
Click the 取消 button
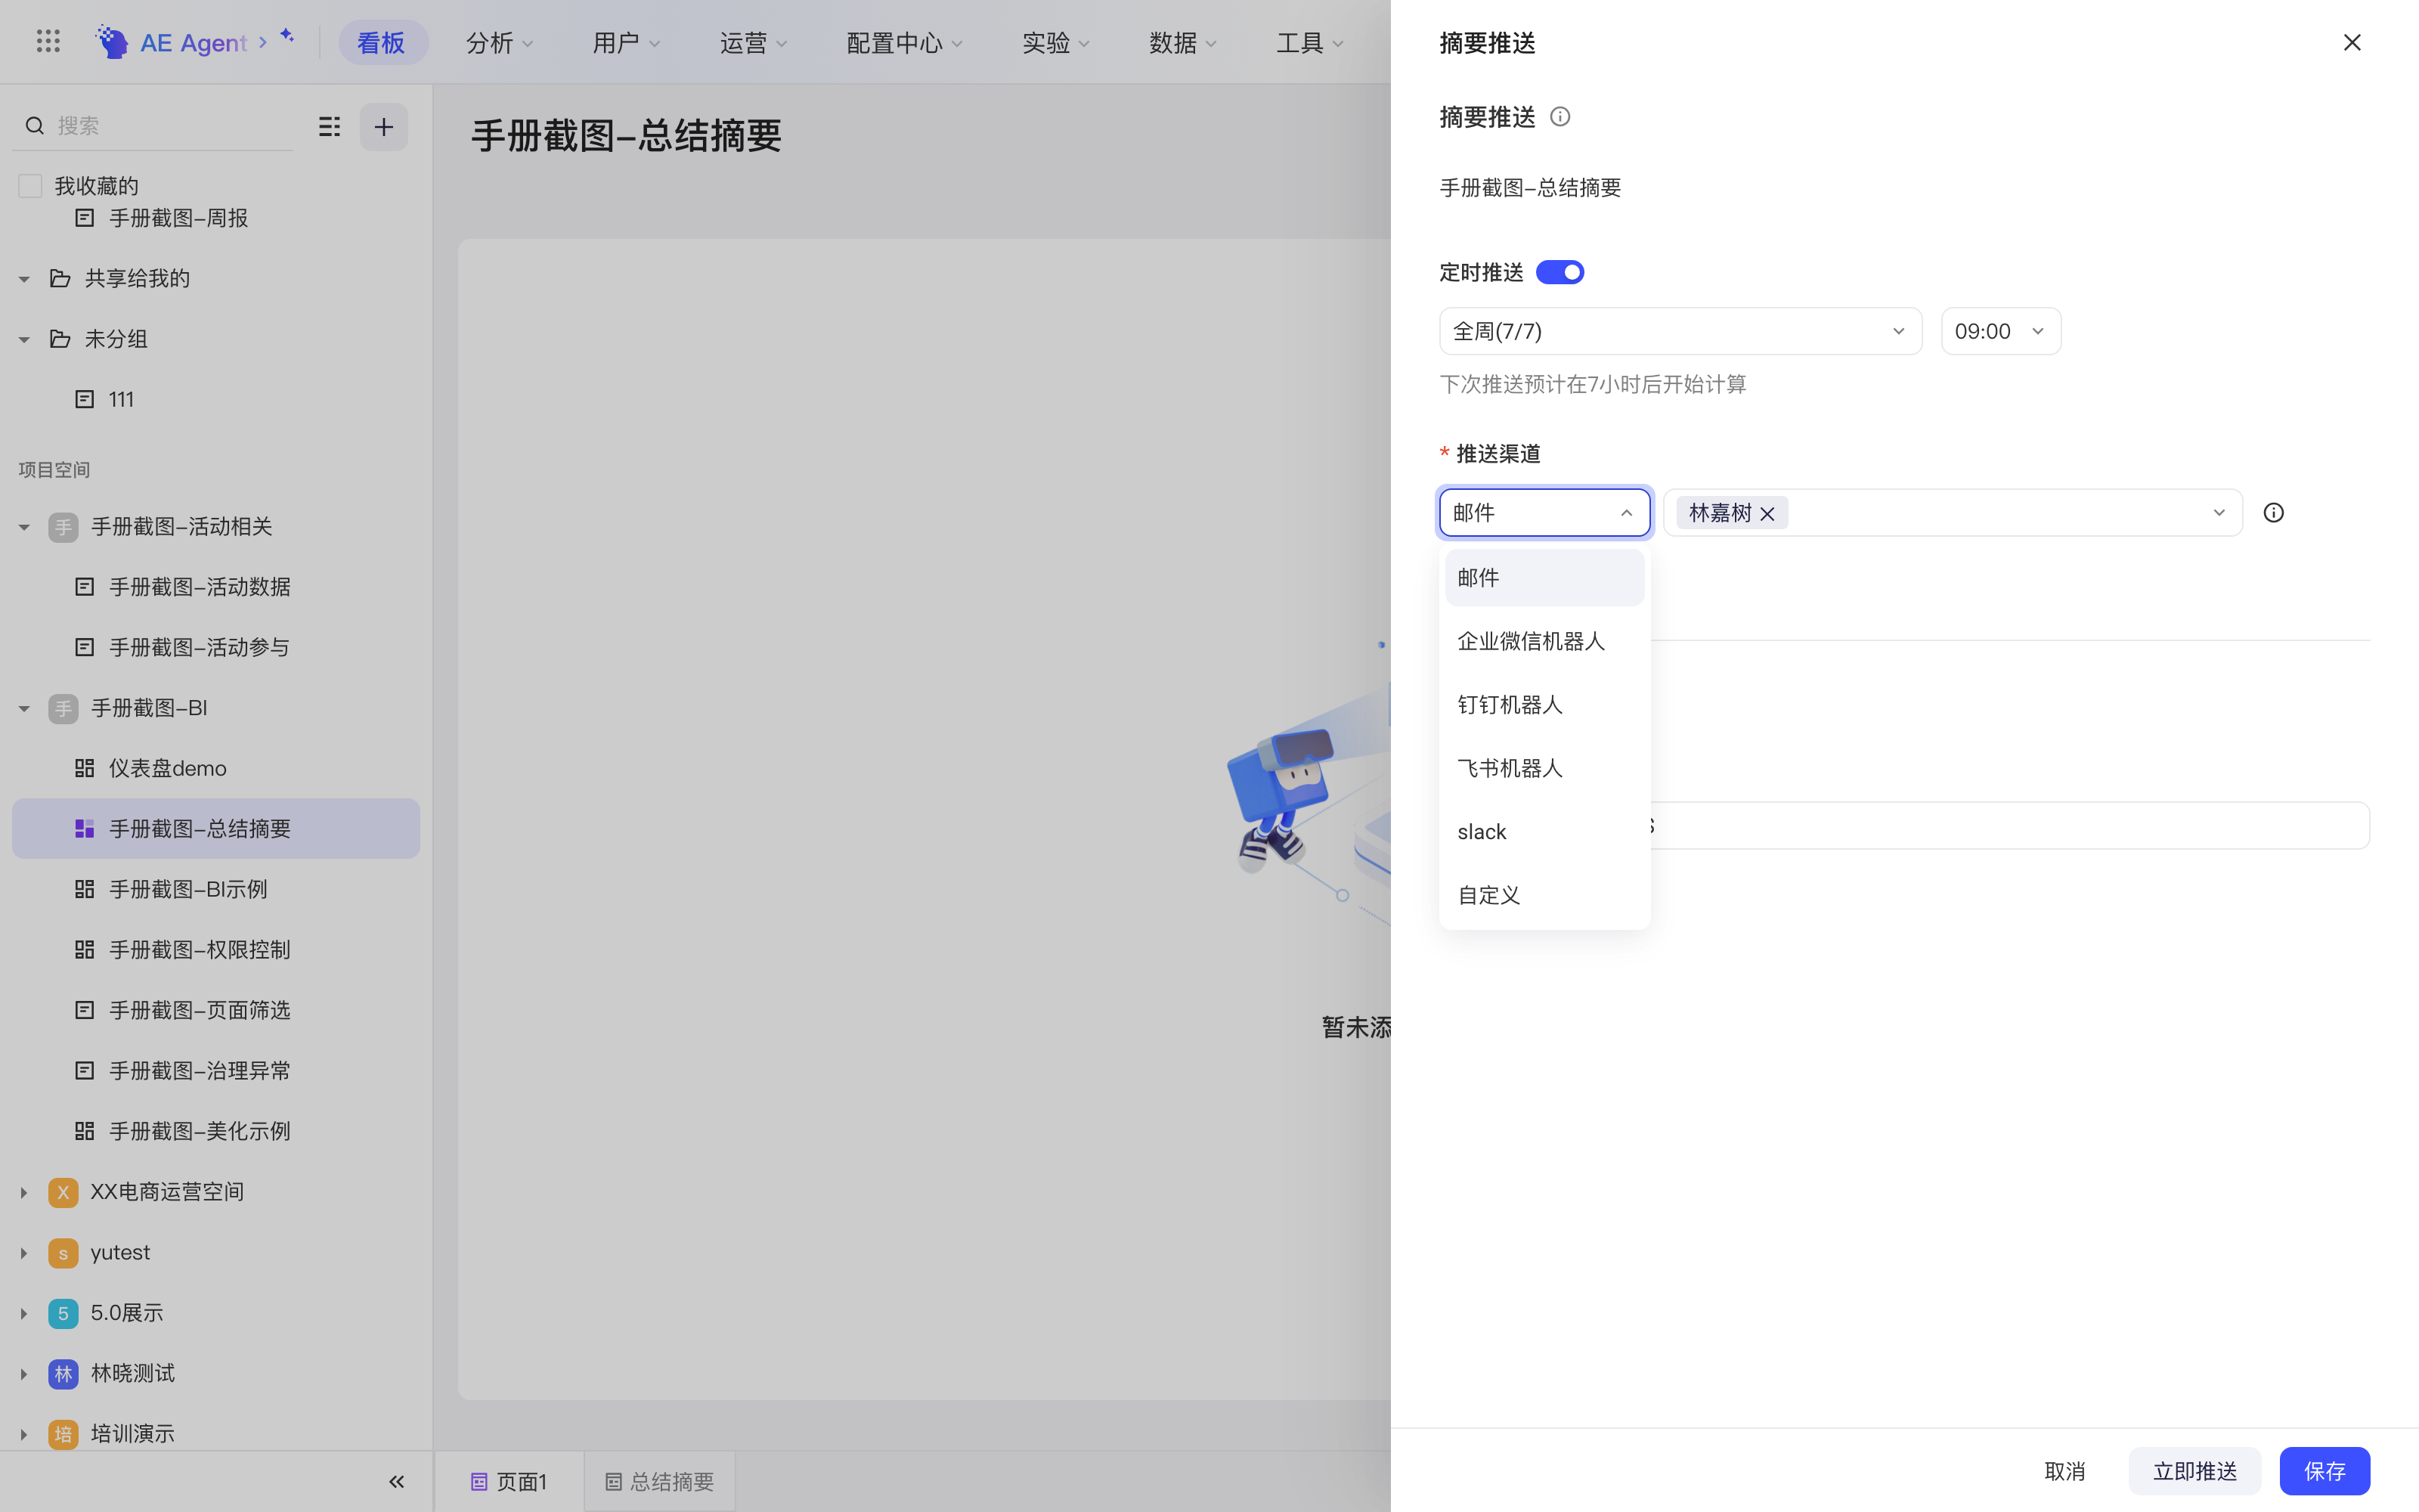2064,1471
